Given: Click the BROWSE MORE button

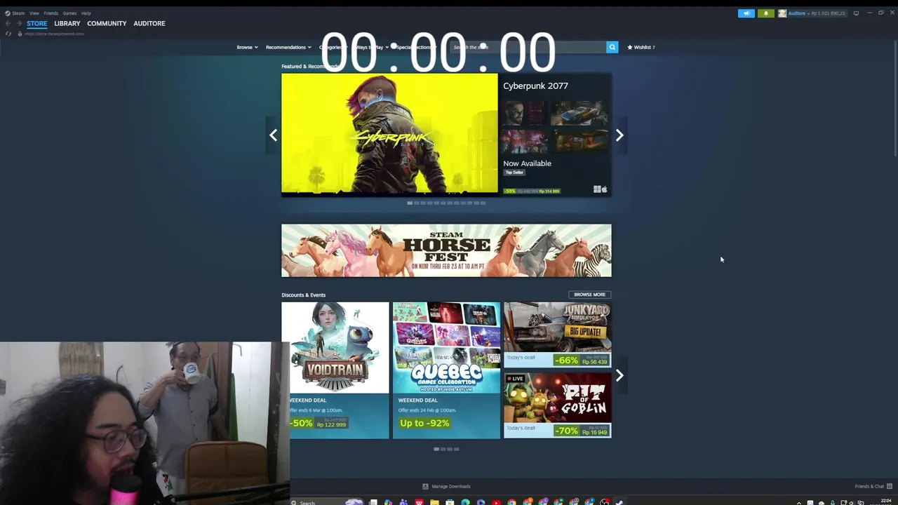Looking at the screenshot, I should coord(589,295).
